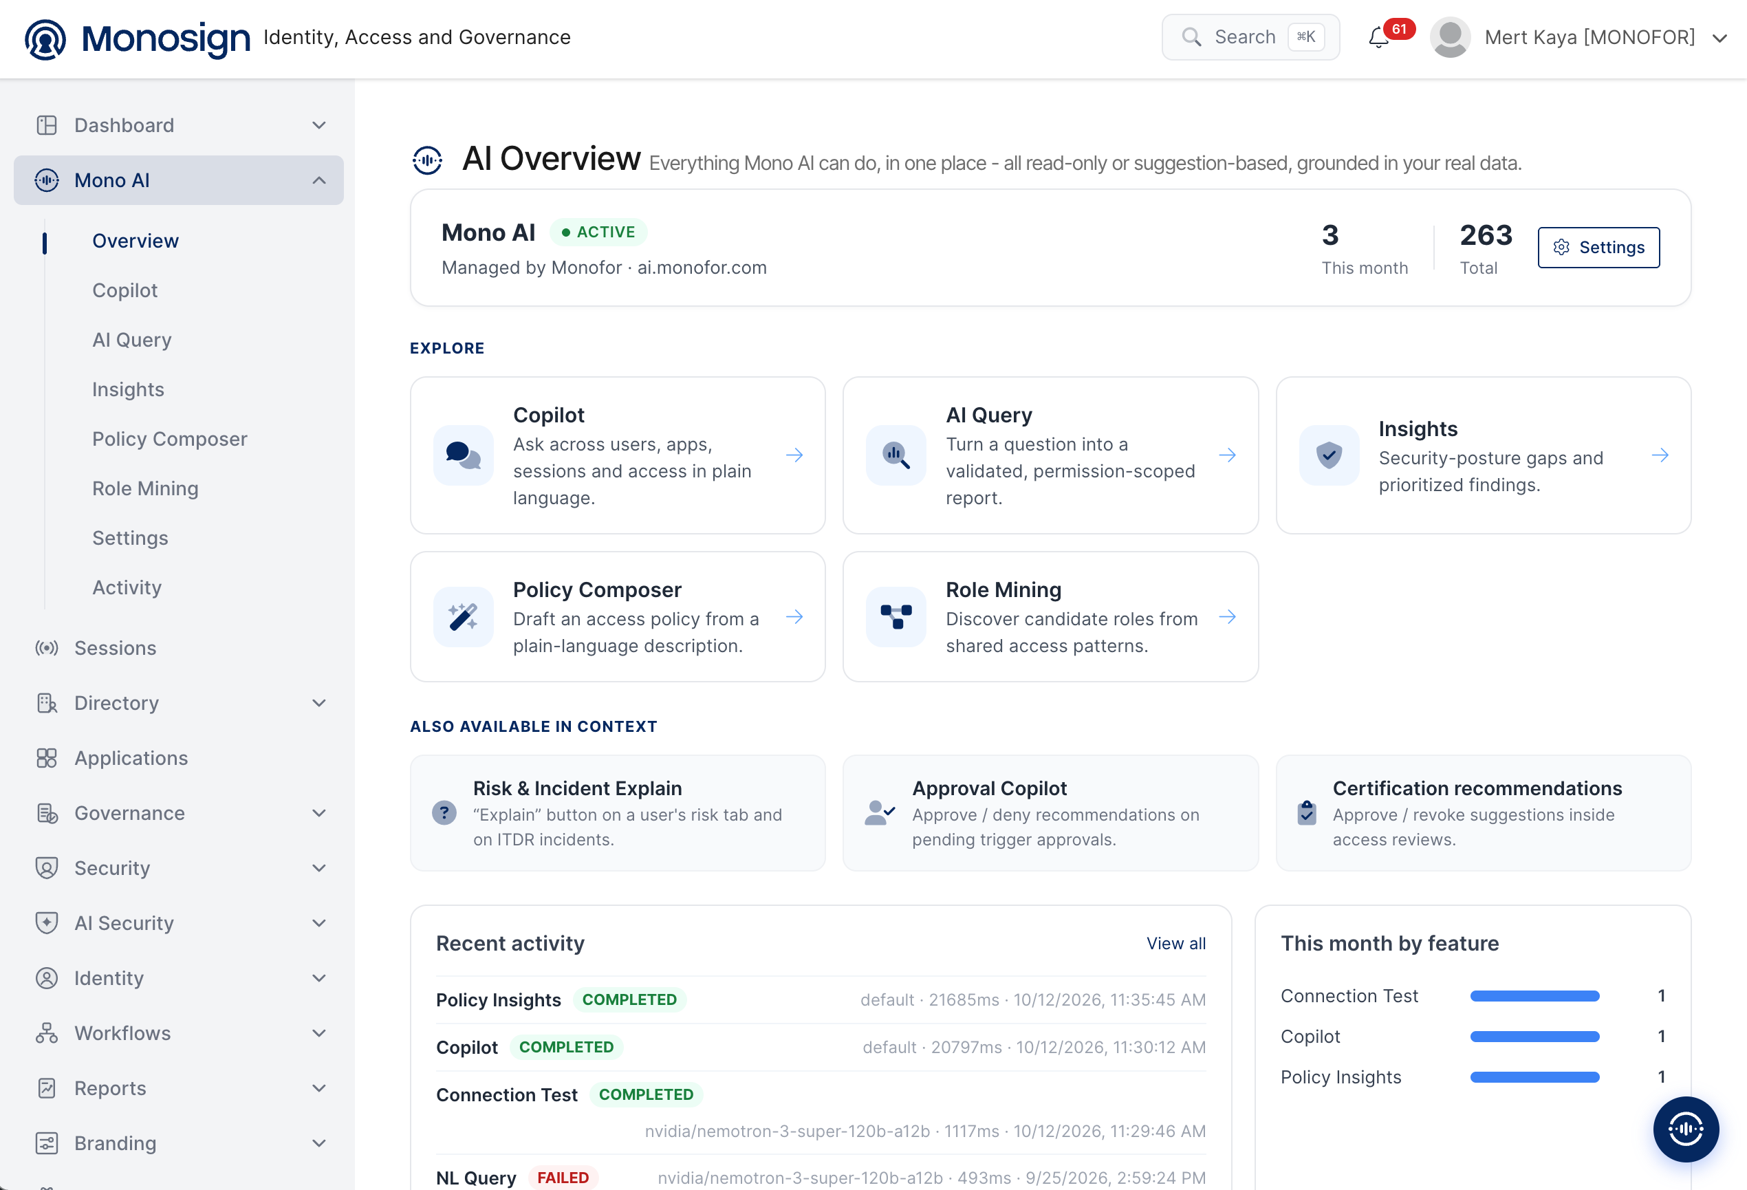Expand the Directory section chevron
Viewport: 1747px width, 1190px height.
tap(318, 703)
